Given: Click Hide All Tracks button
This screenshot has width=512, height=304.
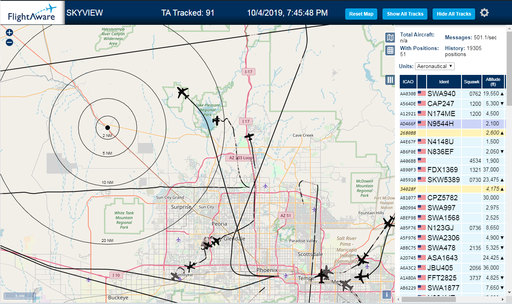Looking at the screenshot, I should tap(454, 14).
